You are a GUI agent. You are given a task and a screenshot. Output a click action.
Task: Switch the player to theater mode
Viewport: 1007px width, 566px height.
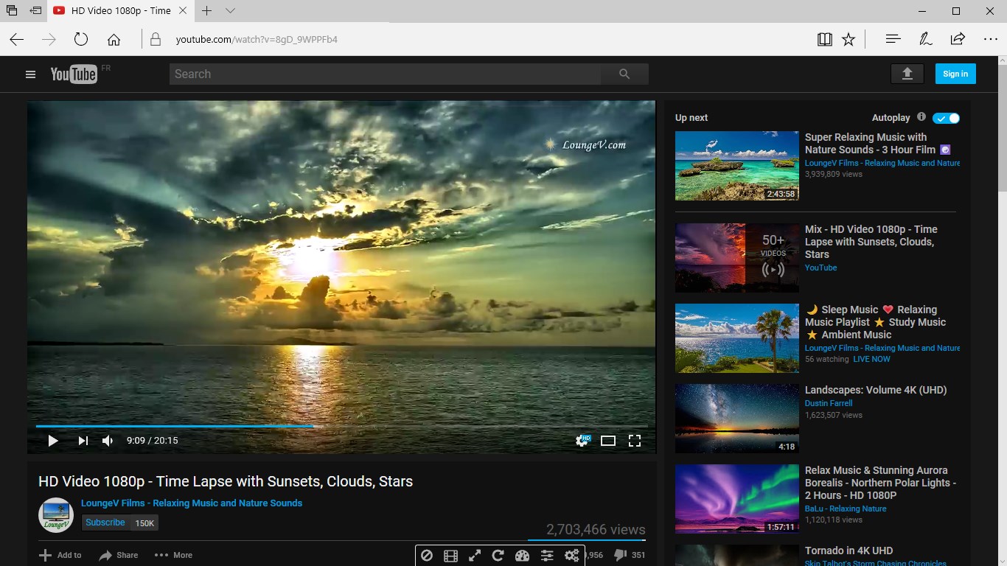608,440
